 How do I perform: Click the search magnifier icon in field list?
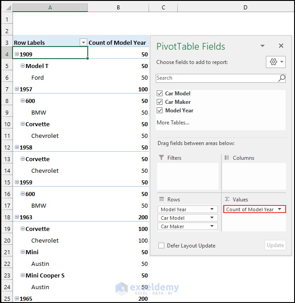pyautogui.click(x=282, y=78)
